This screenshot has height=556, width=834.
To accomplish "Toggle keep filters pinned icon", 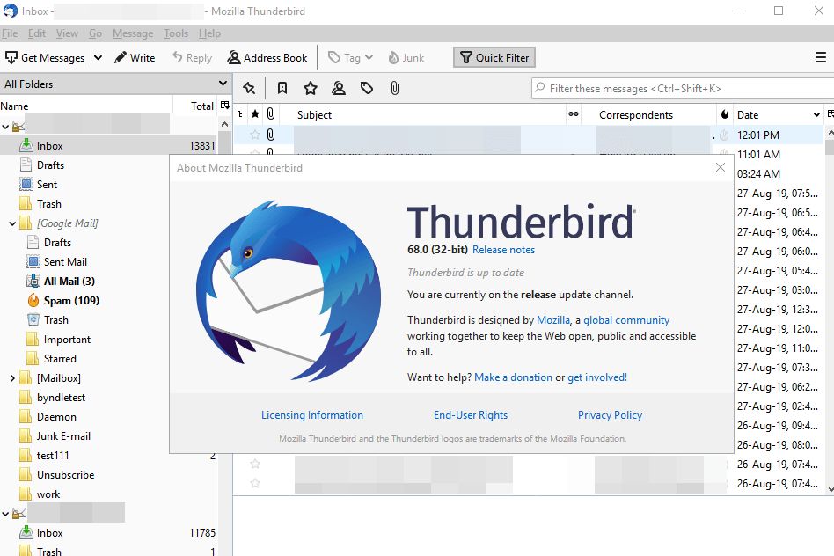I will (x=249, y=88).
